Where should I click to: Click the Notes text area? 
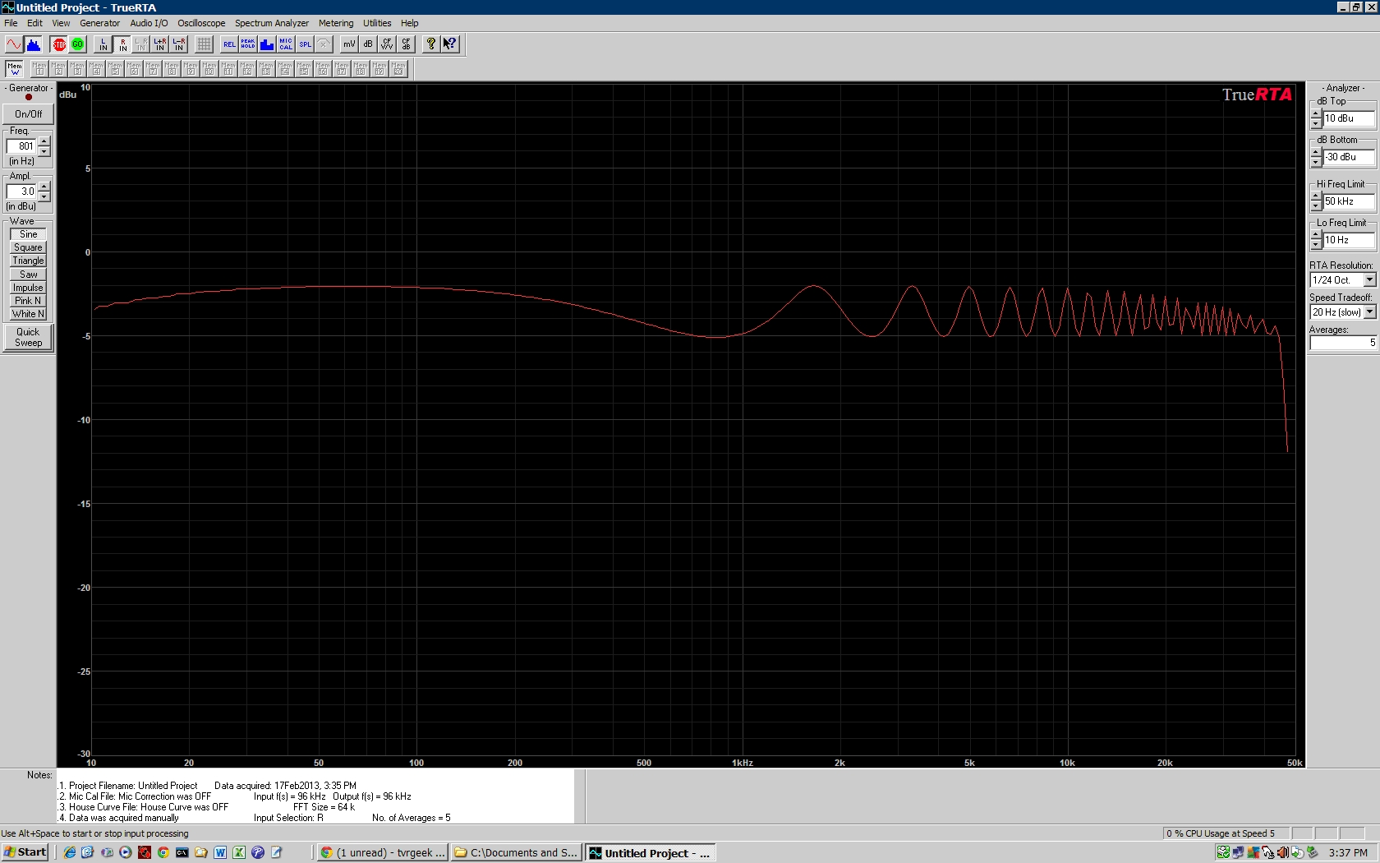coord(315,796)
